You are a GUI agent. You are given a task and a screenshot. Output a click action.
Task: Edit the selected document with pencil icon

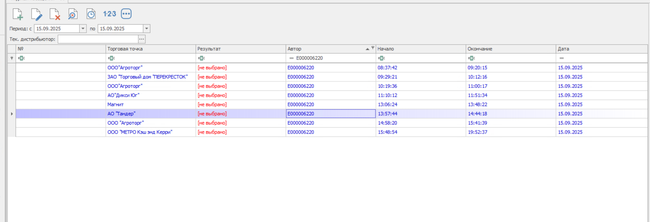coord(36,14)
